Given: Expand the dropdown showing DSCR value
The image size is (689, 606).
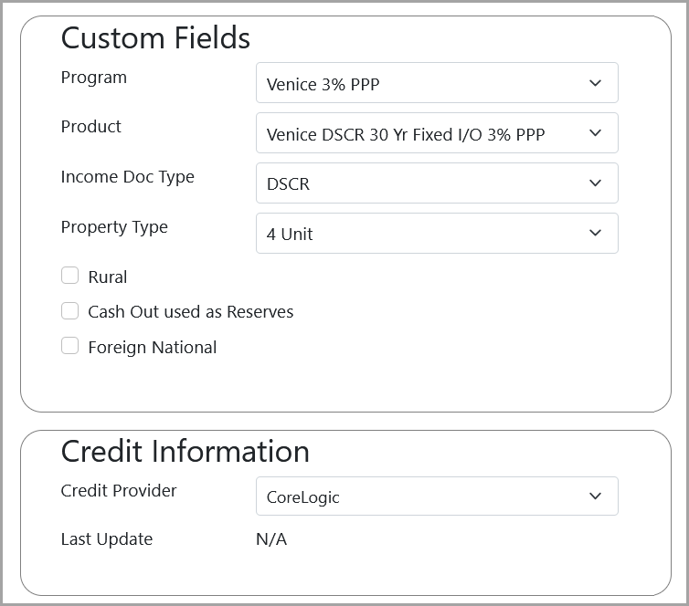Looking at the screenshot, I should (420, 183).
